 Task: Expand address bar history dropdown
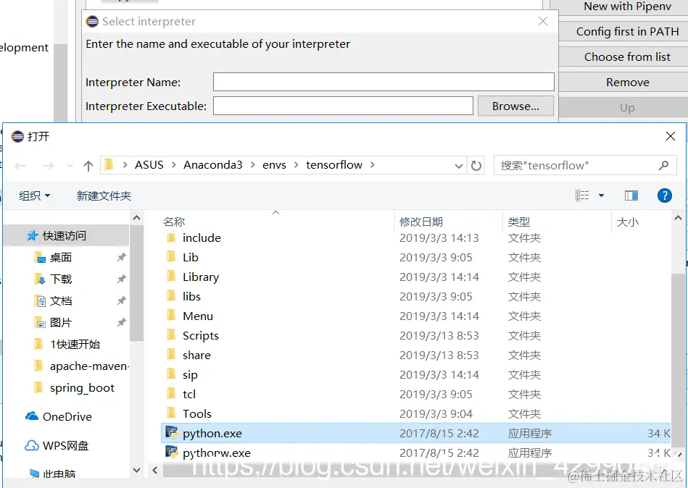coord(458,166)
